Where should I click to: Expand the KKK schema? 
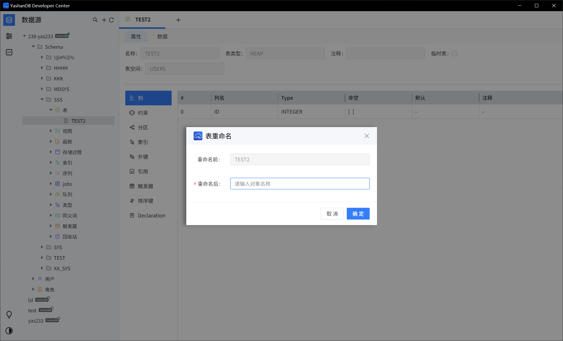tap(42, 78)
